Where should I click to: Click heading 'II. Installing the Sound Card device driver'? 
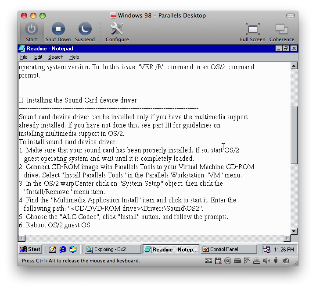78,100
